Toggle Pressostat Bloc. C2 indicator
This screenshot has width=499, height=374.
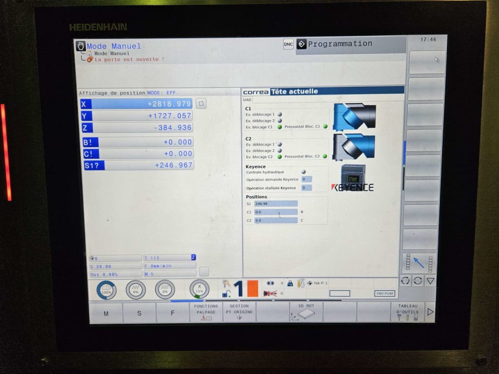coord(325,157)
